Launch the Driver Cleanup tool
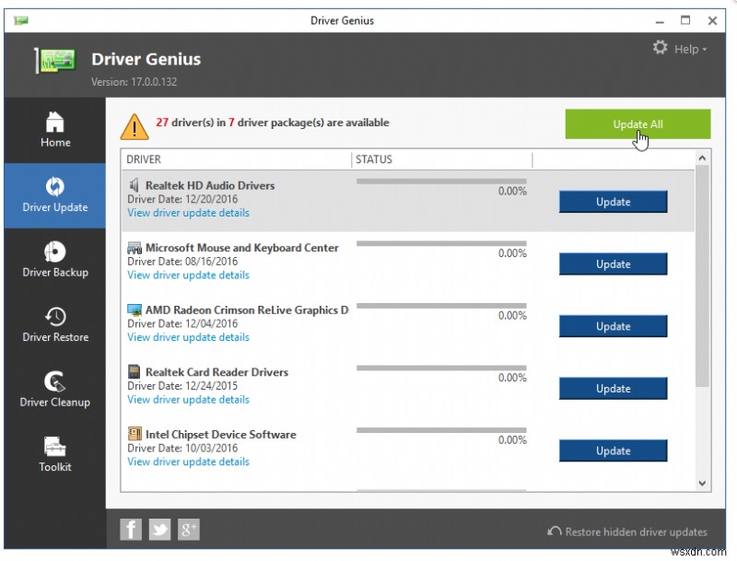737x561 pixels. click(54, 391)
